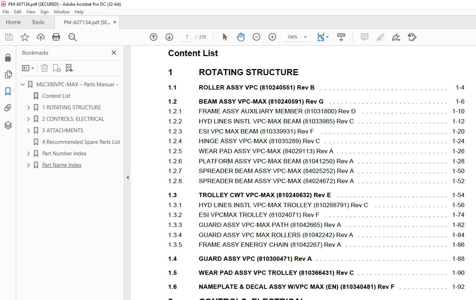Viewport: 476px width, 300px height.
Task: Open the attachments paperclip panel
Action: tap(8, 108)
